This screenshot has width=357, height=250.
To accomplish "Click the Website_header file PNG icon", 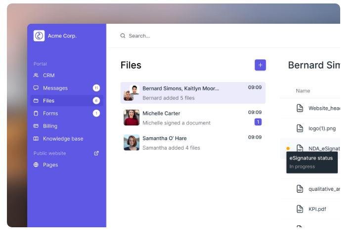I will [300, 108].
